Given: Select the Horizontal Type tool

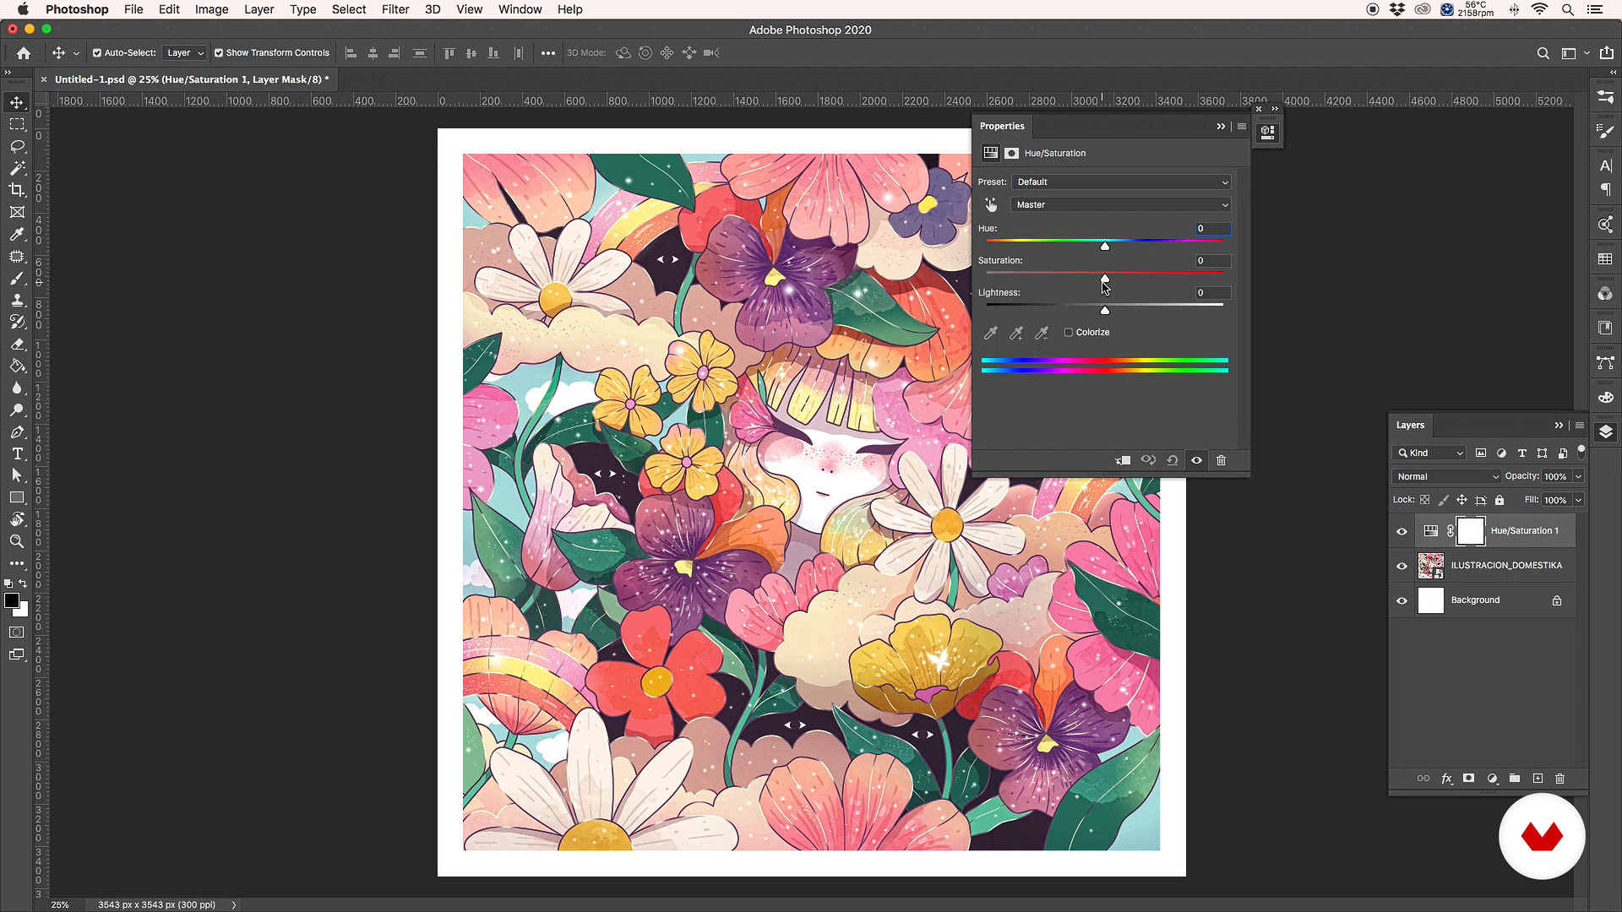Looking at the screenshot, I should pos(17,453).
